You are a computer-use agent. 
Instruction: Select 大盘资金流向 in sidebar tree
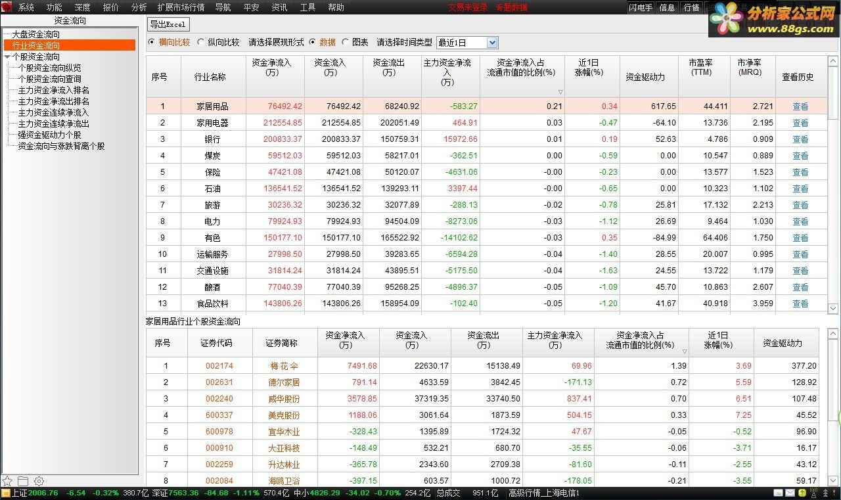(35, 34)
